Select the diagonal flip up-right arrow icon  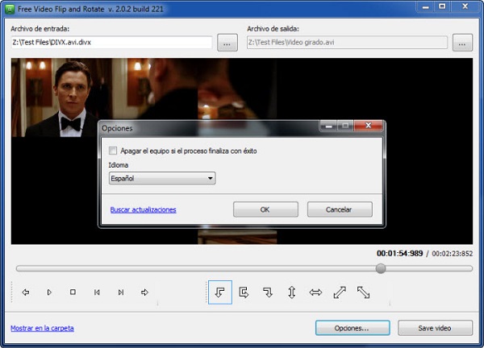pyautogui.click(x=340, y=292)
